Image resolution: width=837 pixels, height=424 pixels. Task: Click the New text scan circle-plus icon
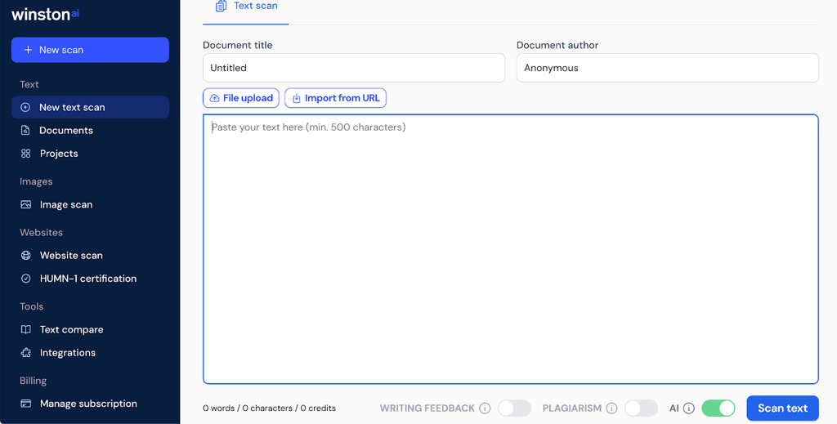[25, 107]
